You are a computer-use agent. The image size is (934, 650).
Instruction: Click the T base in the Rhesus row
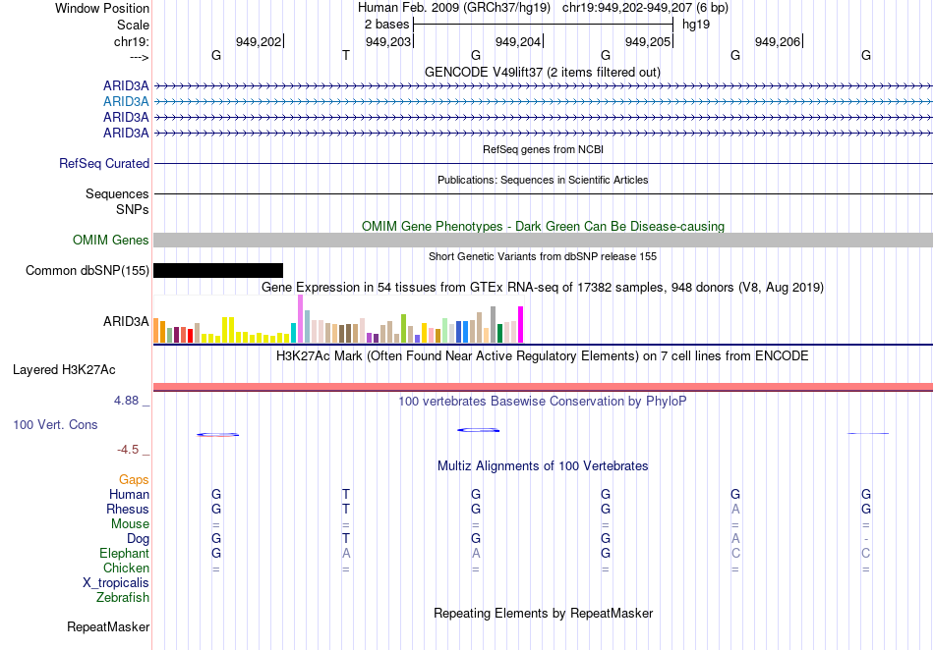click(345, 510)
